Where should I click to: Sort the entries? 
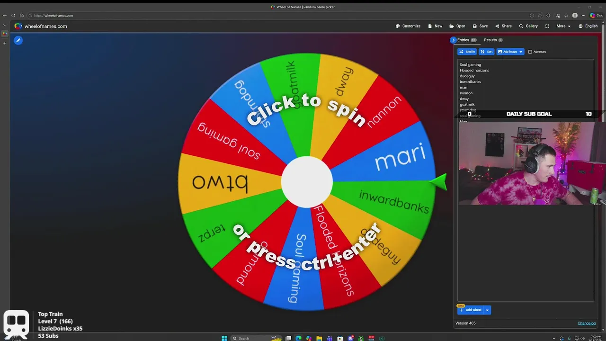point(487,52)
